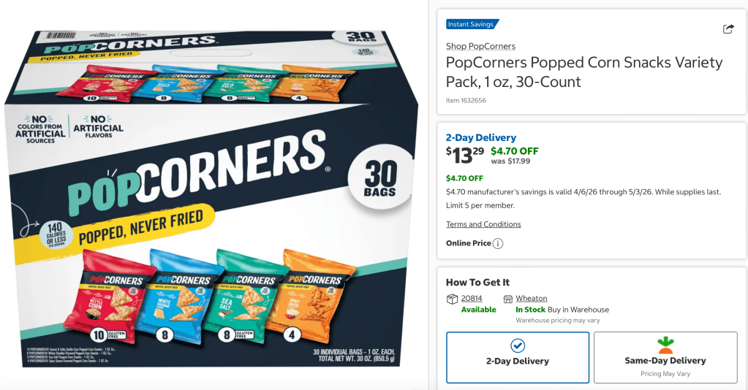
Task: Click the 2-Day Delivery heading
Action: (x=481, y=138)
